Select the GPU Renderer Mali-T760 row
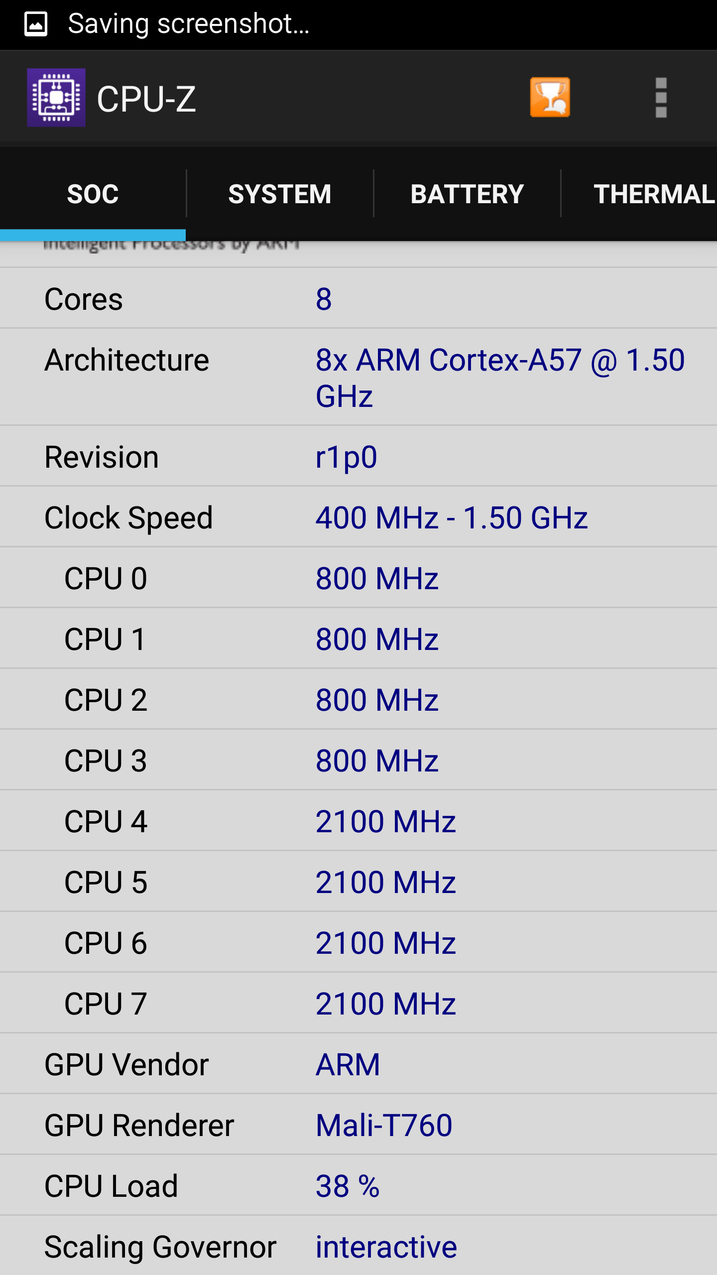 pos(358,1125)
